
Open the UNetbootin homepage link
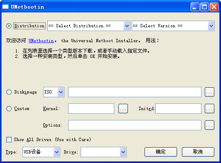coord(41,41)
